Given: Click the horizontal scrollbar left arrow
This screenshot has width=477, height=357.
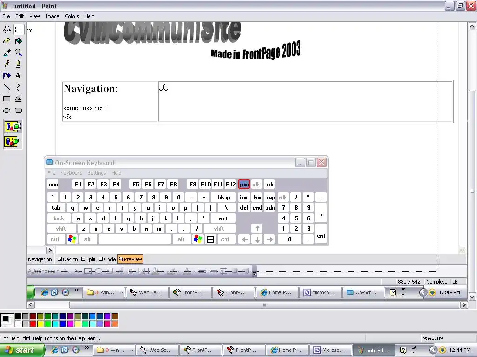Looking at the screenshot, I should coord(30,304).
